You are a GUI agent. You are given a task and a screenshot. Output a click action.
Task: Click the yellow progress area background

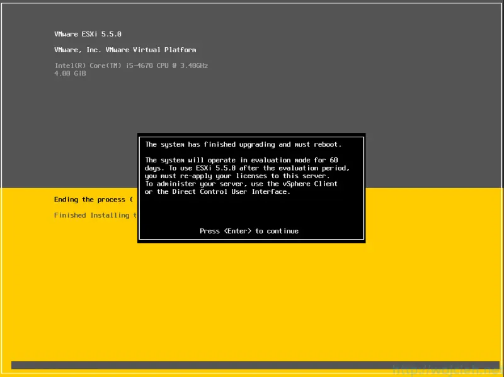[x=252, y=296]
